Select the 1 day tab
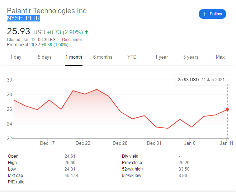Viewport: 236px width, 192px height. pos(15,57)
